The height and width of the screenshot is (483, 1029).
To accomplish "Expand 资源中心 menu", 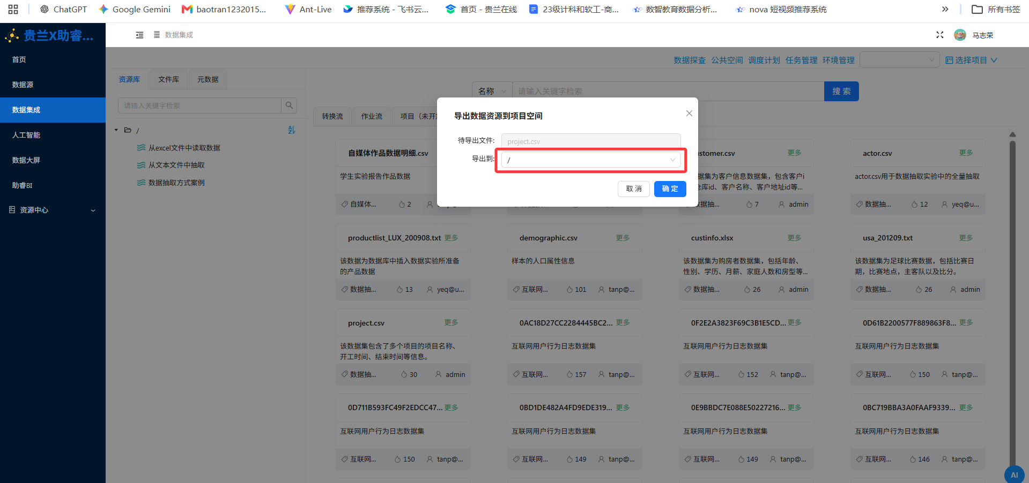I will coord(53,210).
